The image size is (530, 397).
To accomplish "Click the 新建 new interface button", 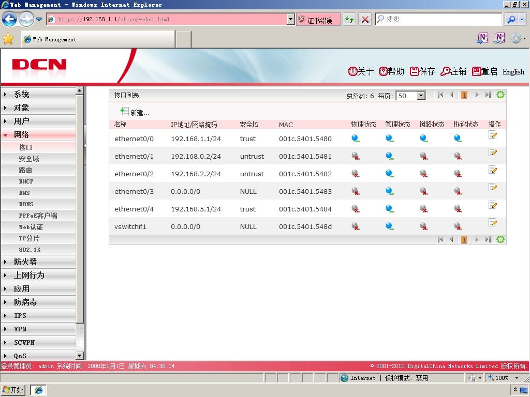I will 135,112.
